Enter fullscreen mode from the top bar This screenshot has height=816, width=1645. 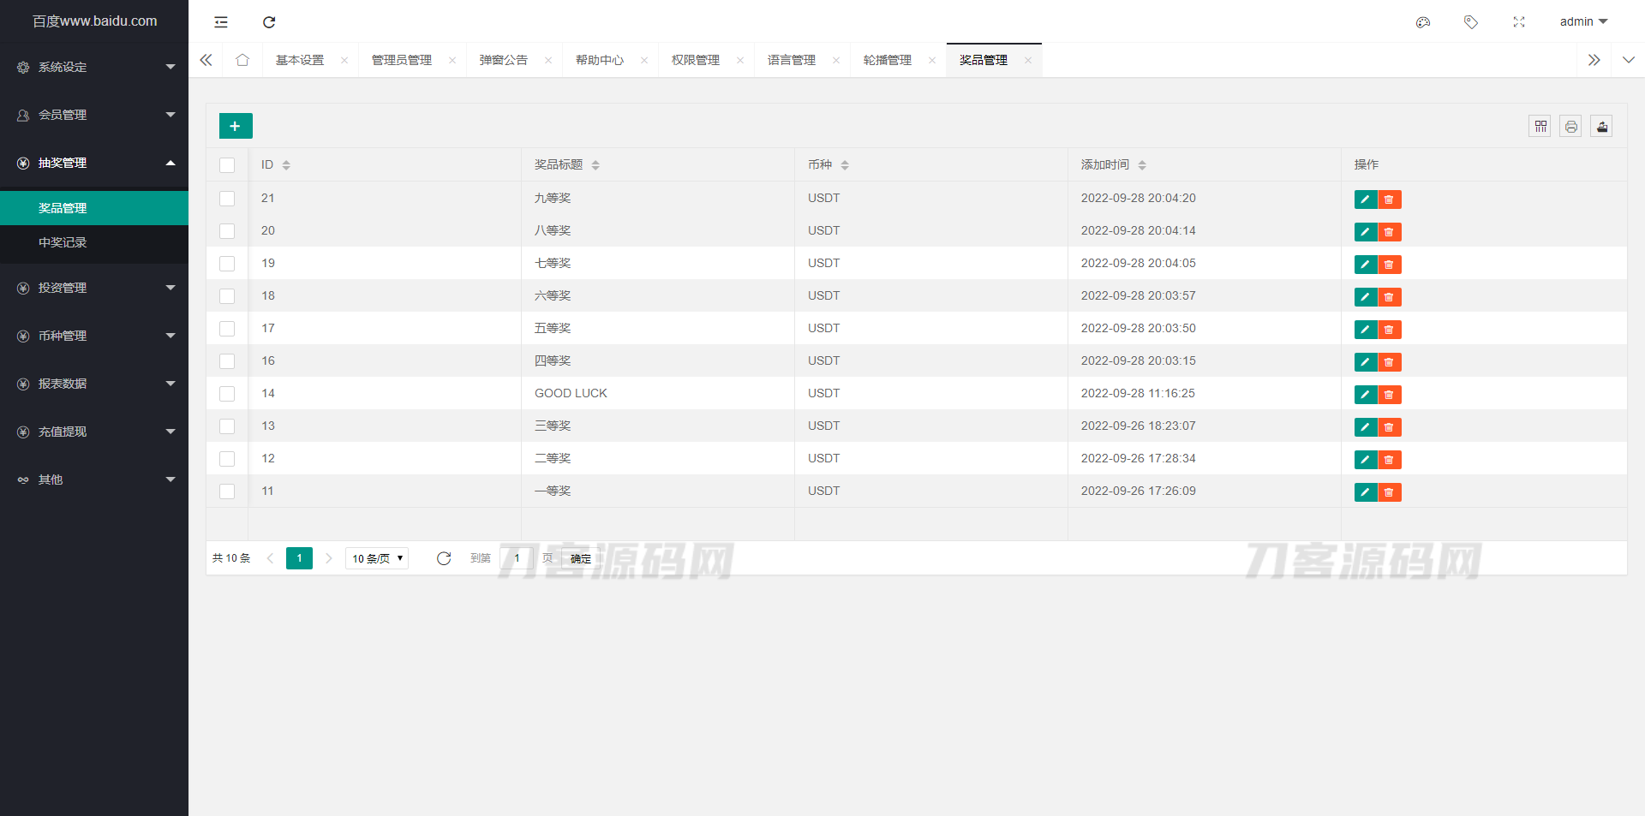[1518, 22]
